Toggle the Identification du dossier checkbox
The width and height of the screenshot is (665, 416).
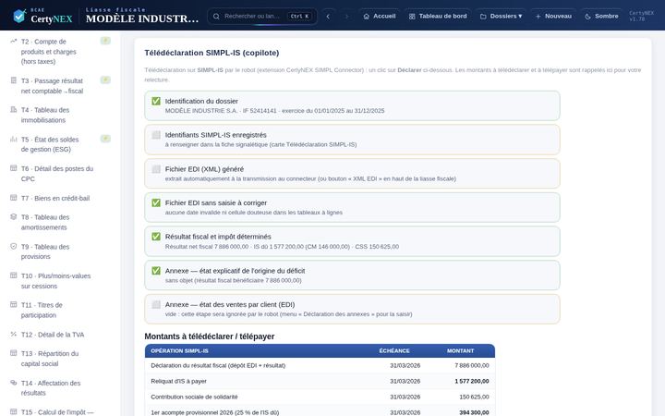point(156,101)
